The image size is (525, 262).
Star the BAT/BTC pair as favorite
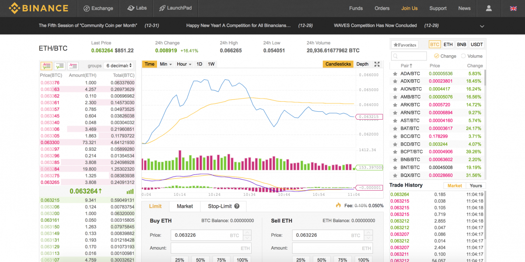click(x=395, y=128)
